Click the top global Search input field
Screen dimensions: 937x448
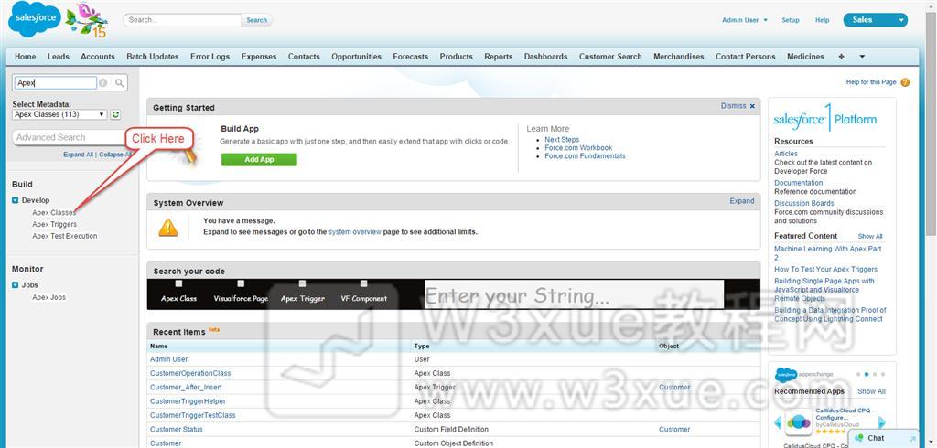coord(182,20)
